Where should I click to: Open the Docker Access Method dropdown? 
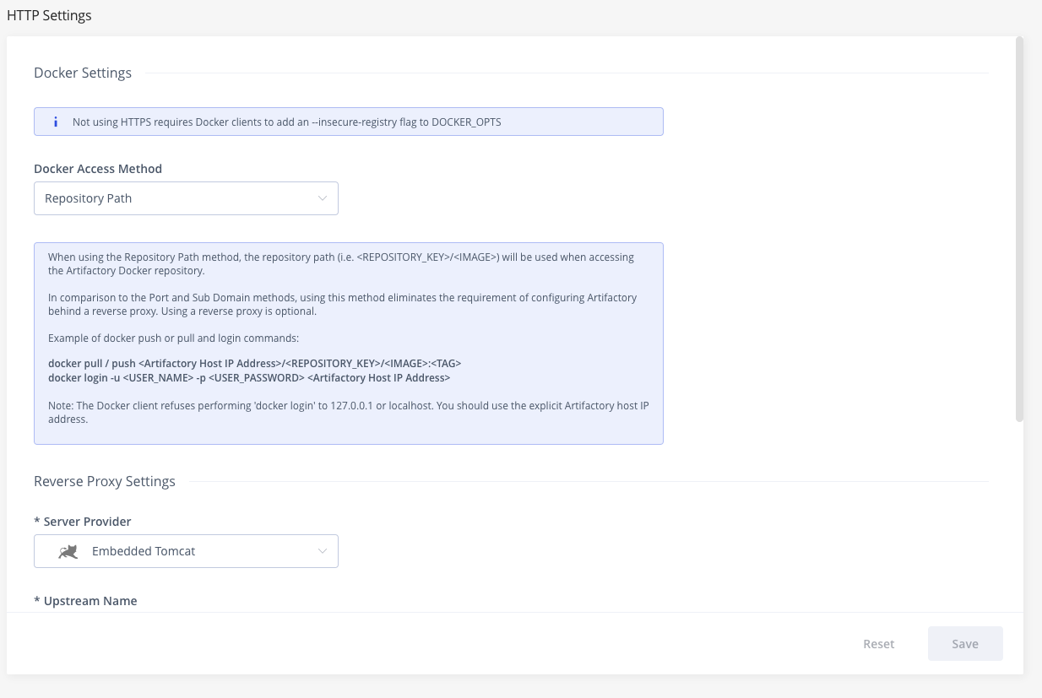(186, 197)
